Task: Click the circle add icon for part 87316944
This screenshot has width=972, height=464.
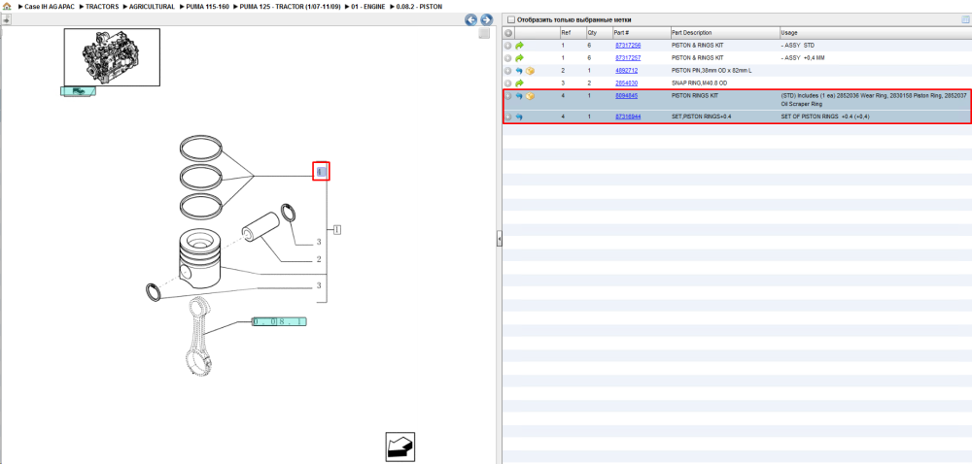Action: click(x=508, y=116)
